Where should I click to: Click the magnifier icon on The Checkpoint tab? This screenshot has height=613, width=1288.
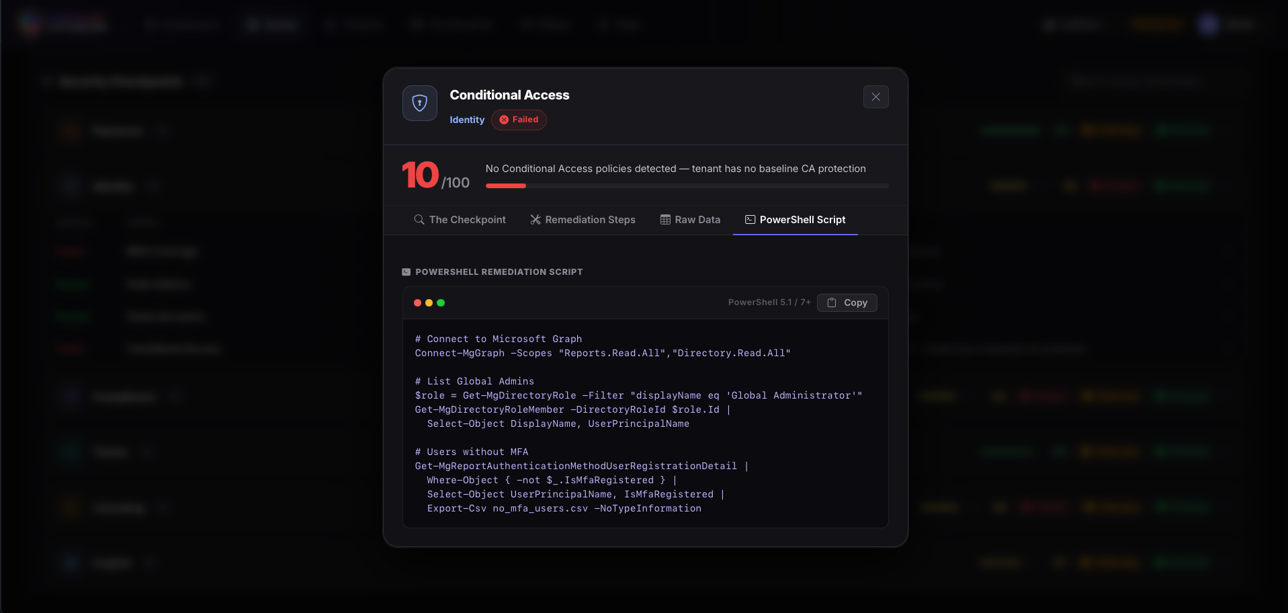point(419,220)
